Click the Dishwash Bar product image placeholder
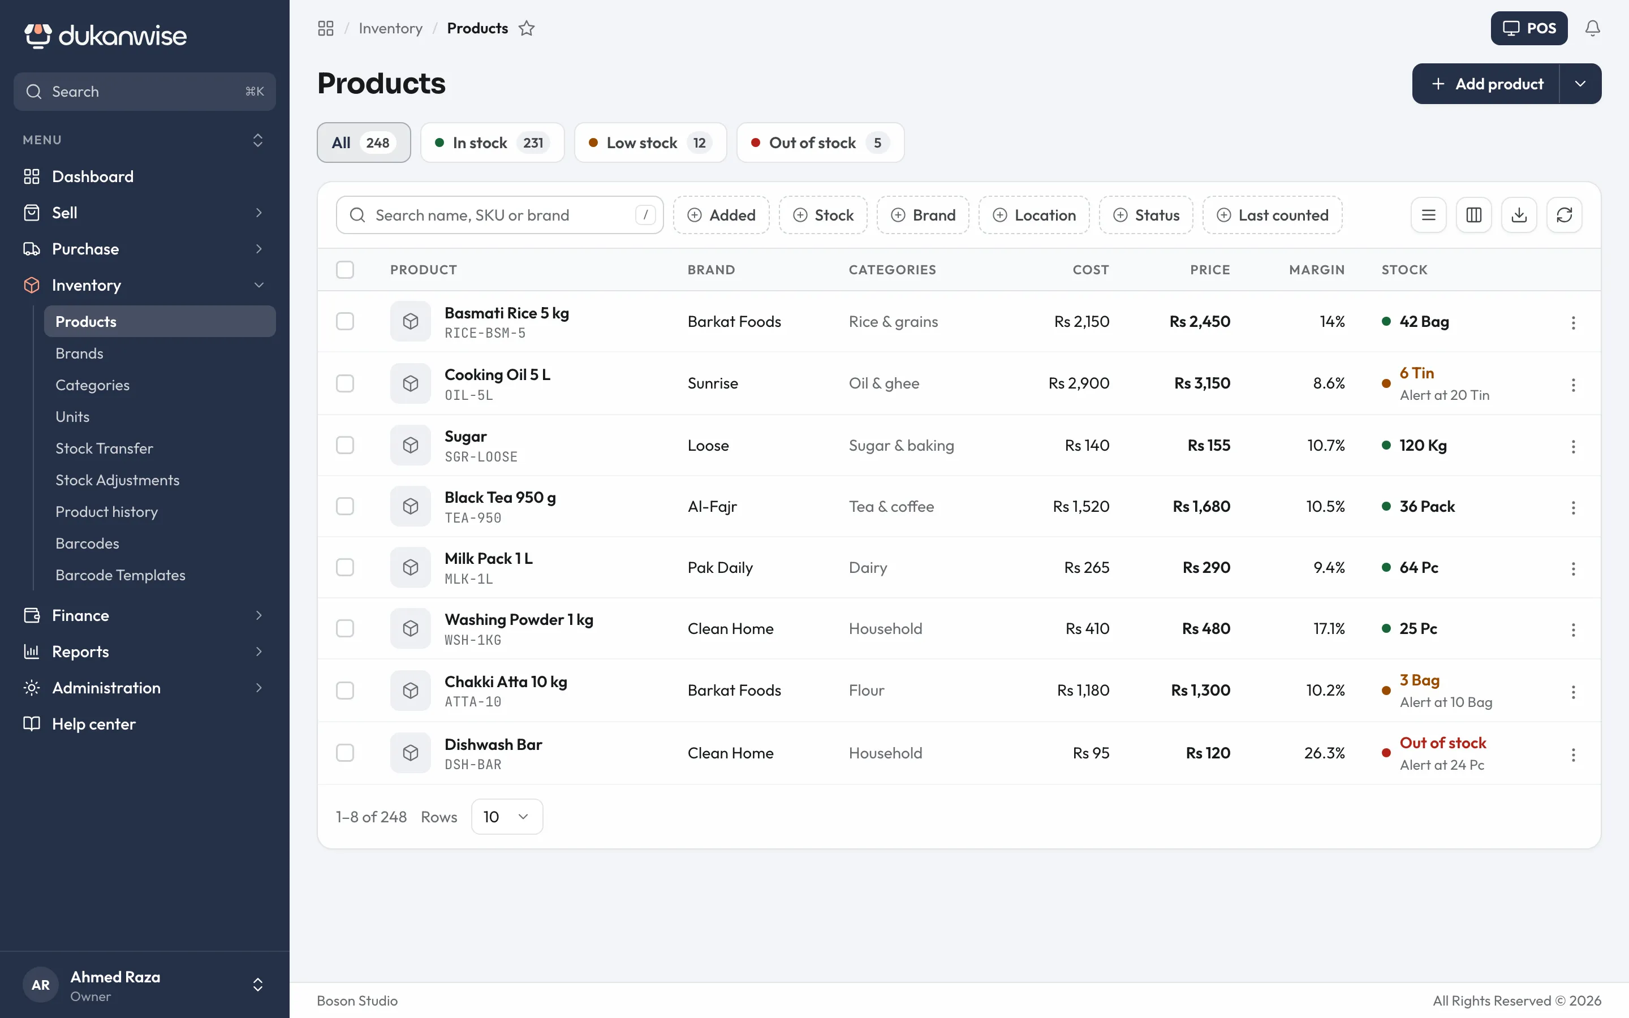 click(x=411, y=753)
